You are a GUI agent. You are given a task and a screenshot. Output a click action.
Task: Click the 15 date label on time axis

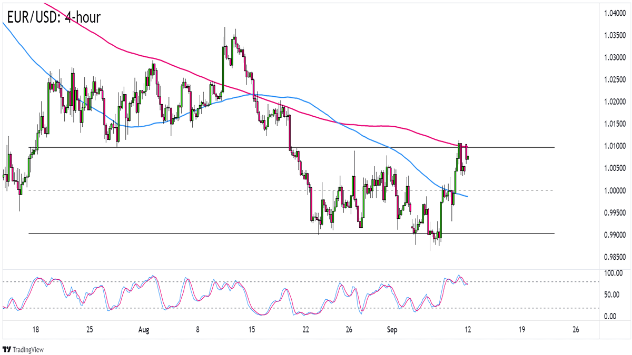pyautogui.click(x=252, y=330)
